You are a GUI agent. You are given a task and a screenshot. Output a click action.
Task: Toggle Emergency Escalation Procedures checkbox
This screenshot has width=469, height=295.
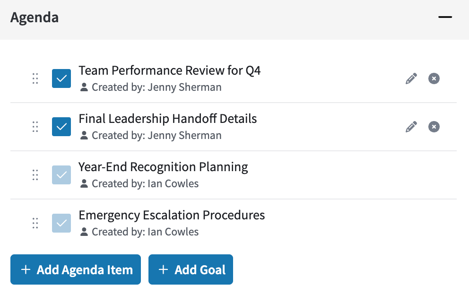point(61,223)
